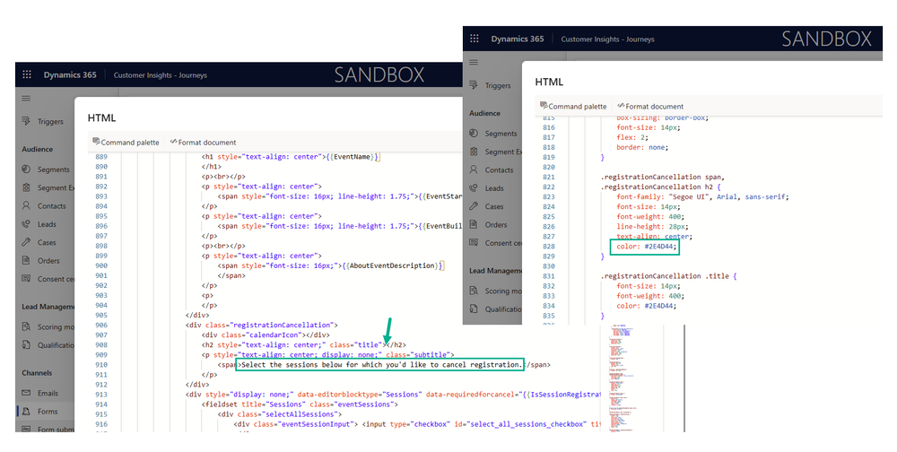The width and height of the screenshot is (897, 452).
Task: Click Orders icon in right window sidebar
Action: 473,224
